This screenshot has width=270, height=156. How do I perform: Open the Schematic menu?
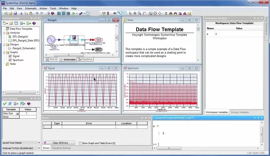coord(31,8)
